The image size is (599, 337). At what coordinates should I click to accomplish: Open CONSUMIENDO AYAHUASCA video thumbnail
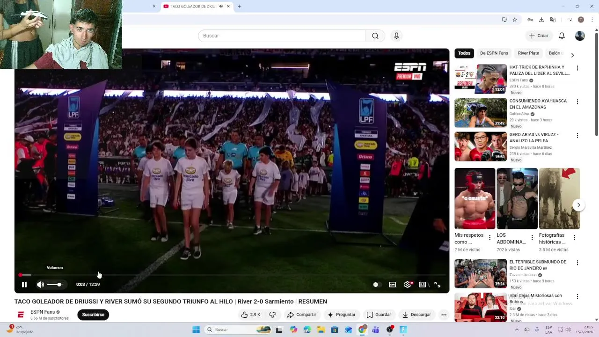point(481,112)
